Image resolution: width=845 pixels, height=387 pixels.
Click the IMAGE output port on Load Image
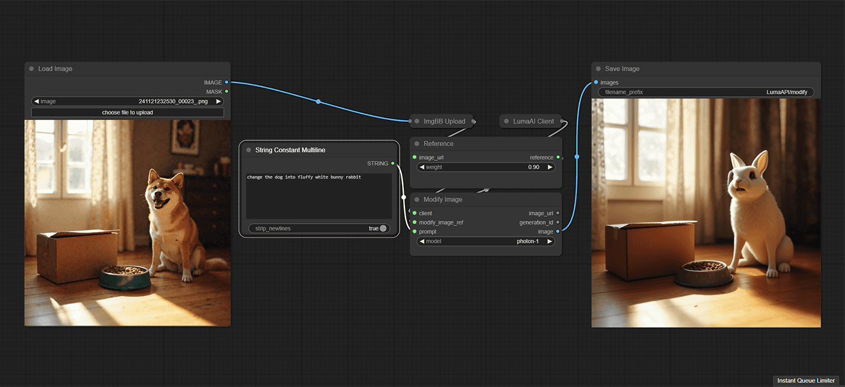click(x=227, y=83)
